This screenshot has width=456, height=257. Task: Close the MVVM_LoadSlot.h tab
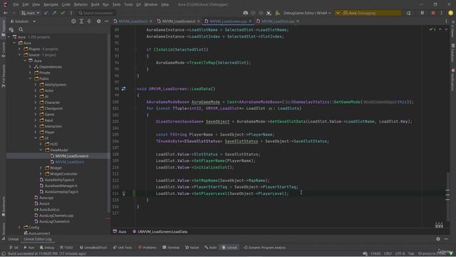[x=150, y=21]
